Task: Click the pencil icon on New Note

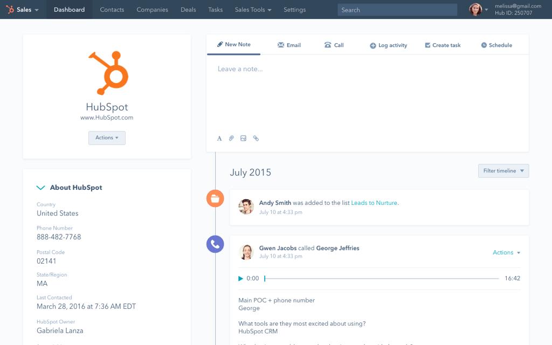Action: (x=220, y=44)
